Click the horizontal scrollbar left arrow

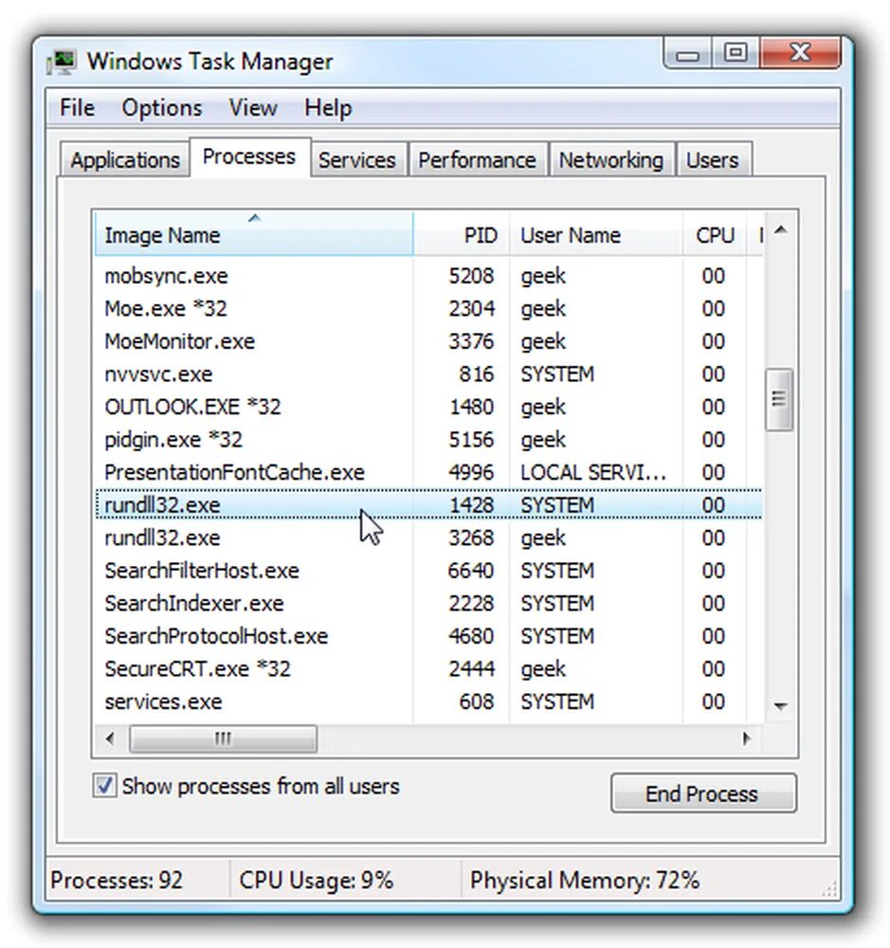click(x=110, y=738)
